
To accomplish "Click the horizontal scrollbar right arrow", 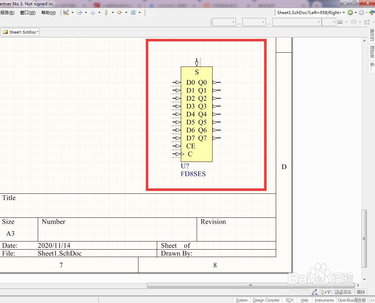I will [x=358, y=285].
